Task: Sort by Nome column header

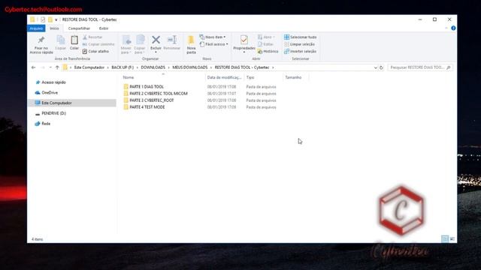Action: point(162,77)
